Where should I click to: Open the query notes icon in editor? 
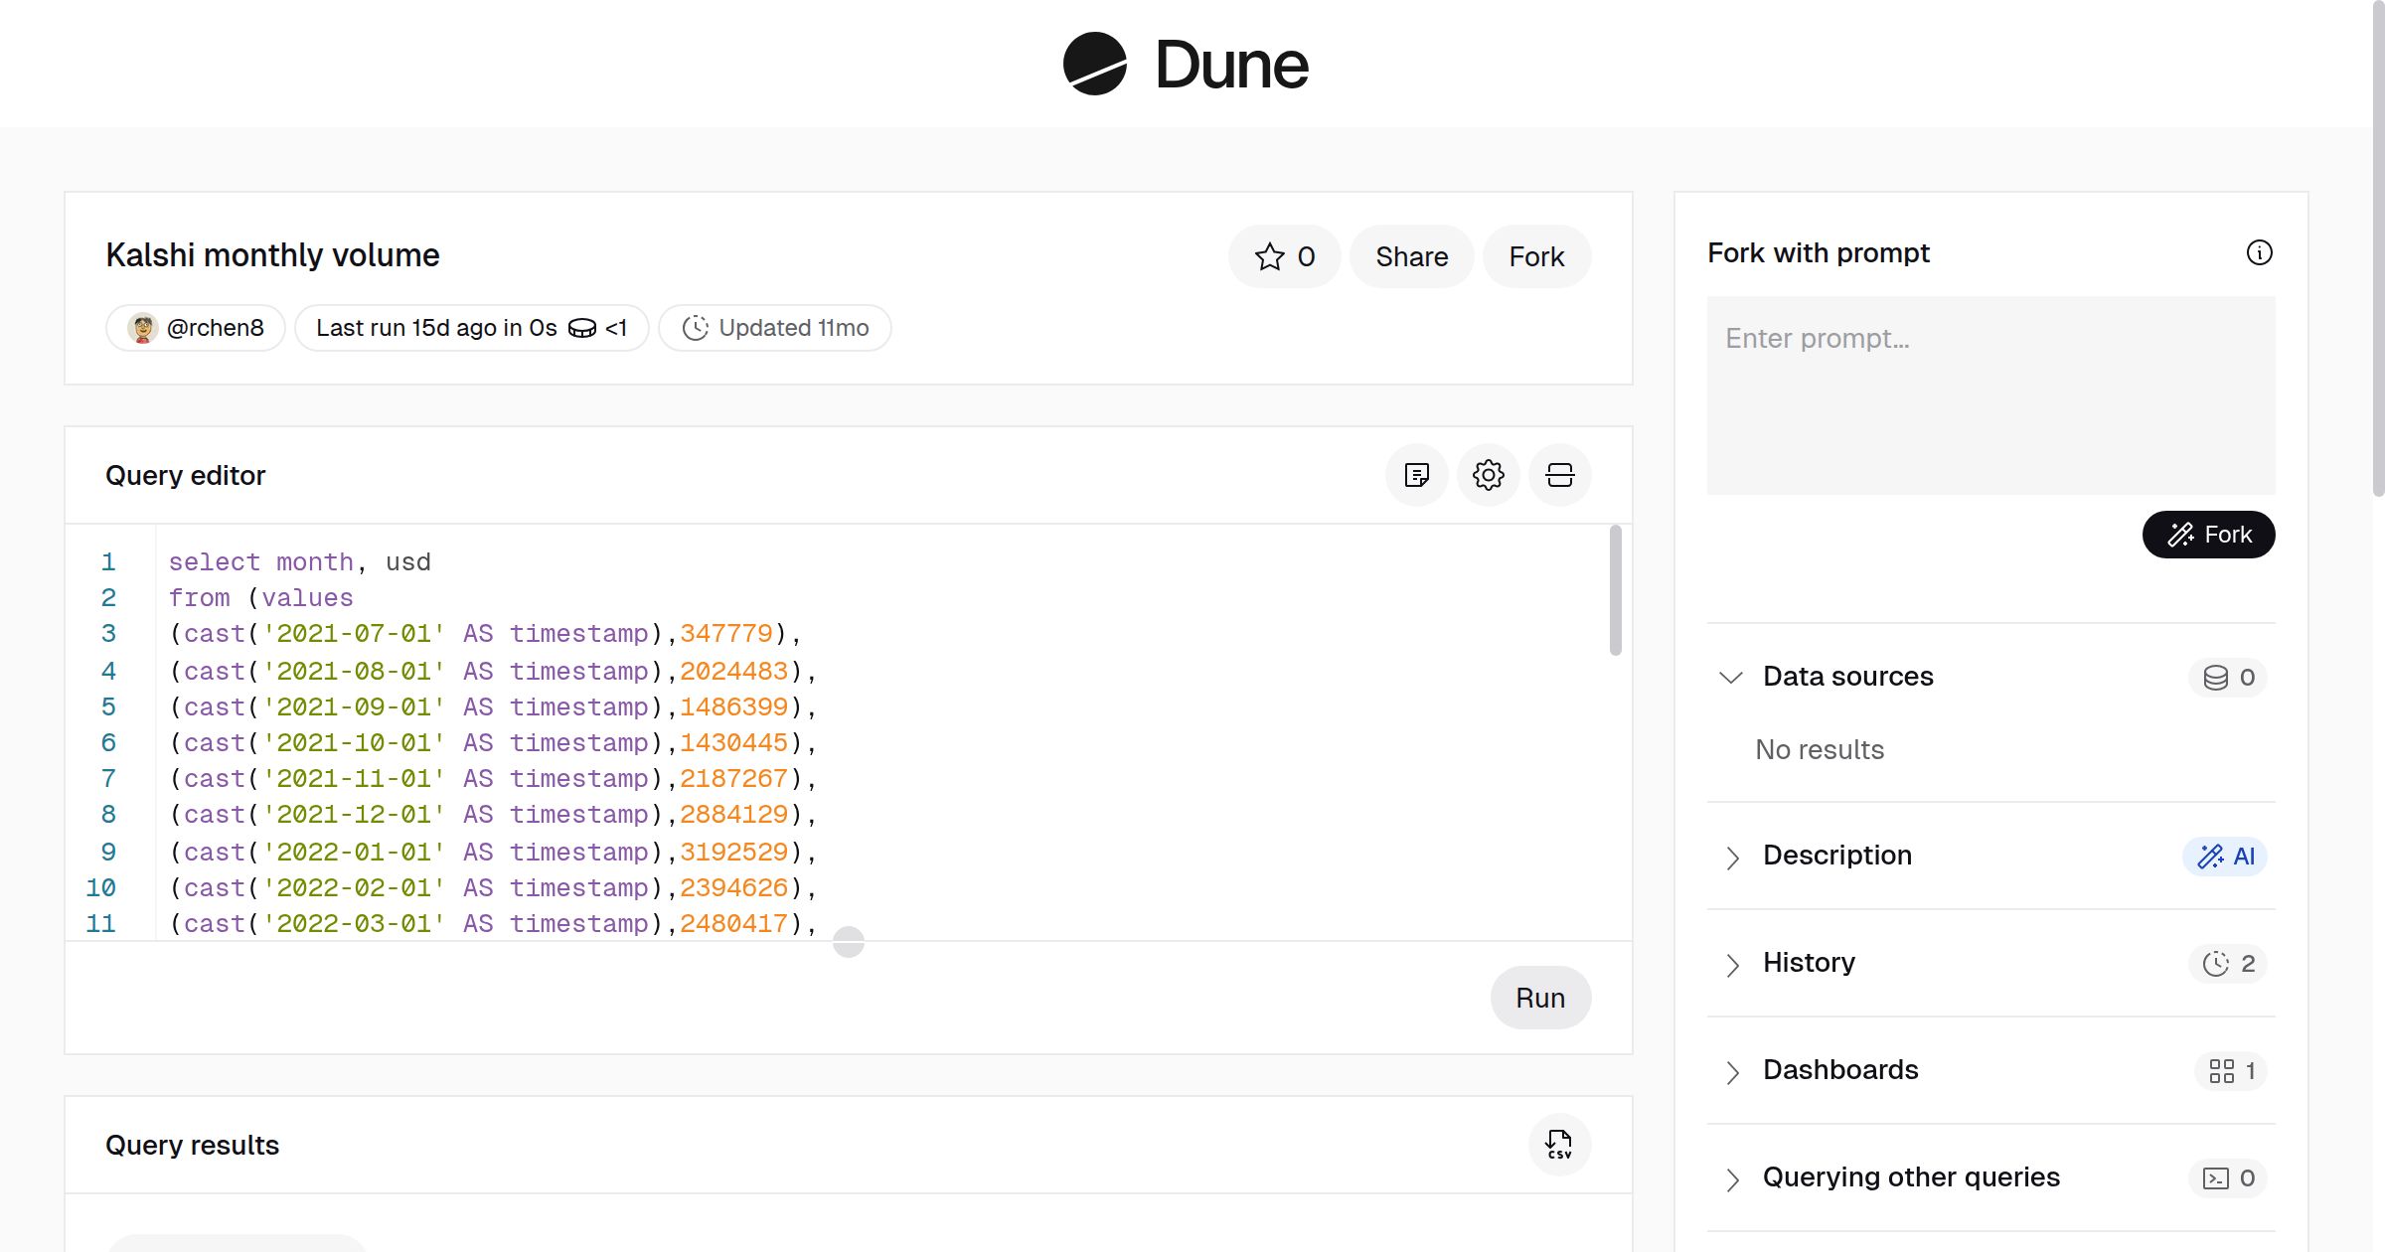tap(1416, 475)
